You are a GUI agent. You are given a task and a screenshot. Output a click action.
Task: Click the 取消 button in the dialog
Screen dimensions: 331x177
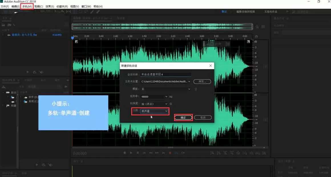[x=203, y=118]
